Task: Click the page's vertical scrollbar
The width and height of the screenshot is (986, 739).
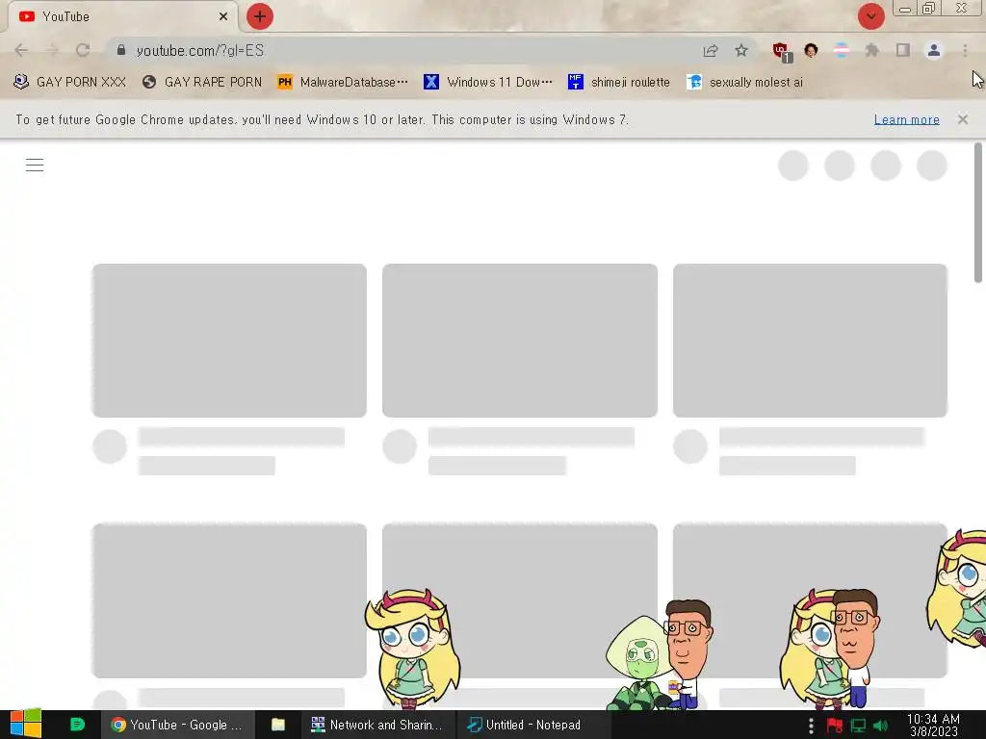Action: (978, 213)
